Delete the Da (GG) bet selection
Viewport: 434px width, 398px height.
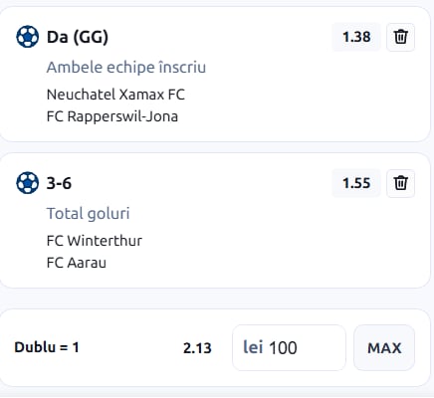coord(400,37)
